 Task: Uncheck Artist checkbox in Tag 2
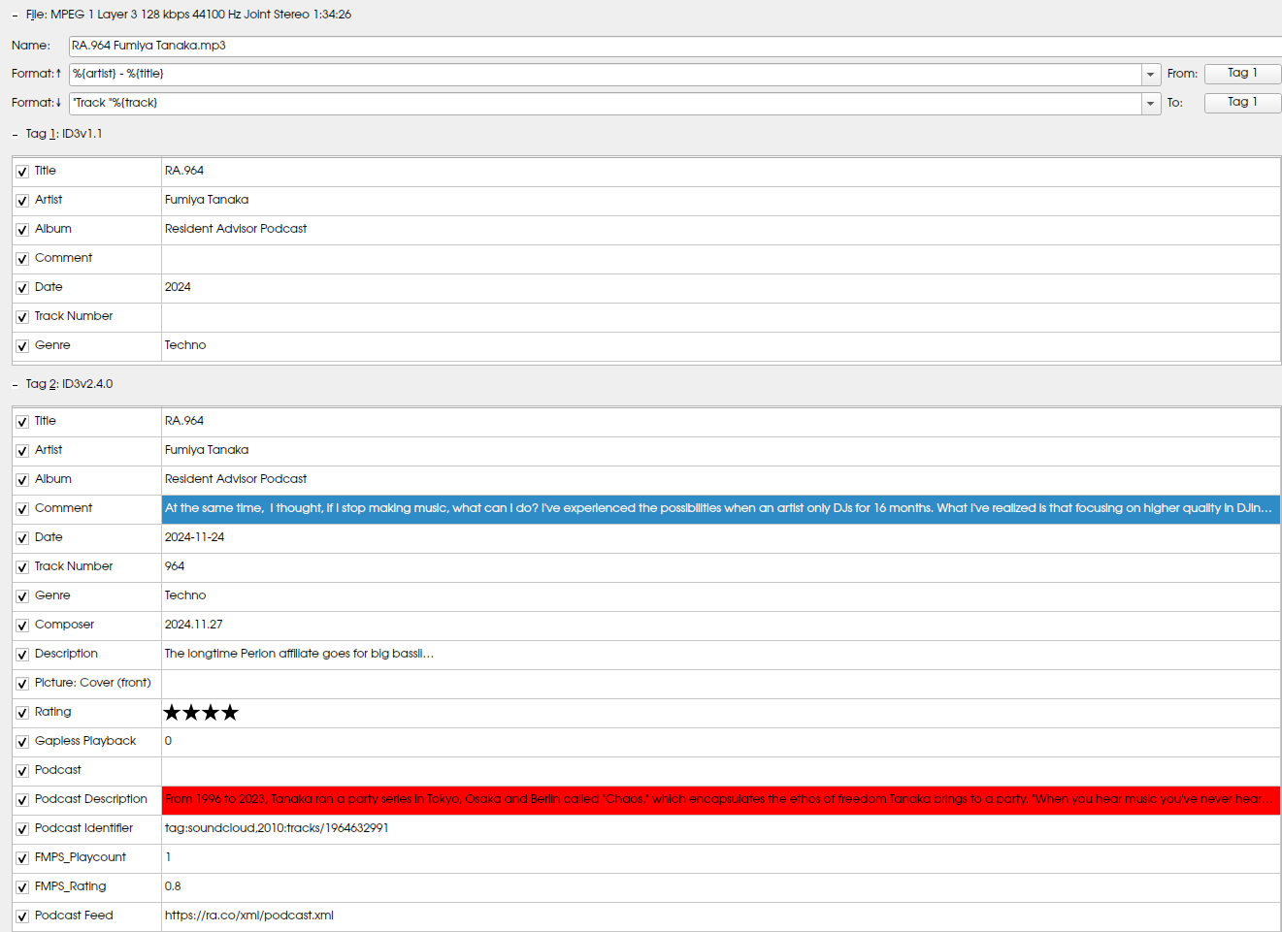(x=22, y=451)
